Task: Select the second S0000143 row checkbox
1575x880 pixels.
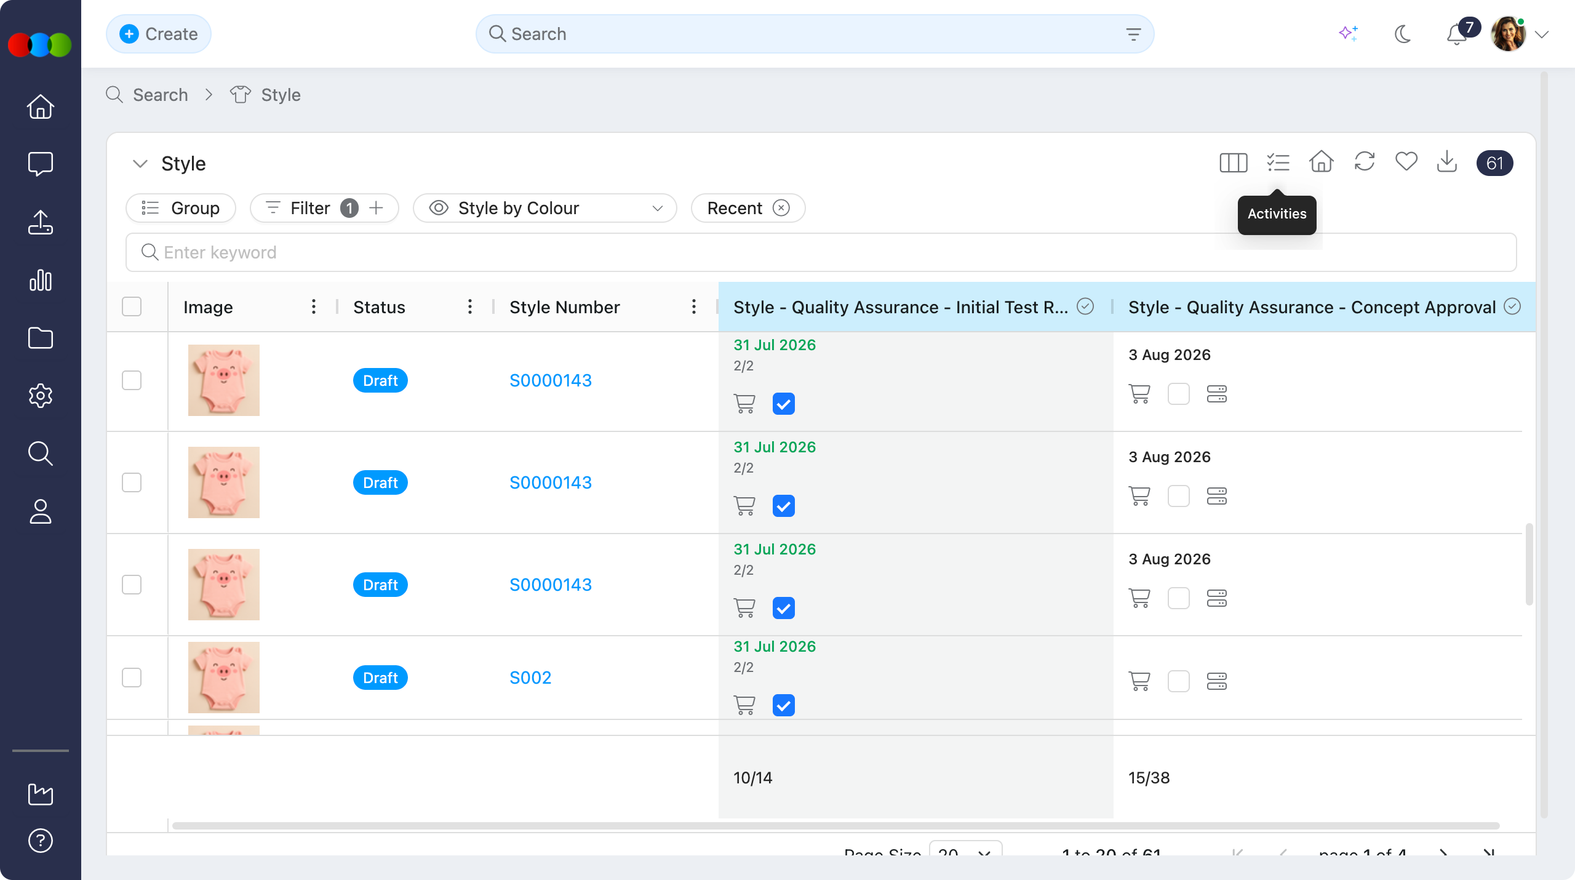Action: (132, 482)
